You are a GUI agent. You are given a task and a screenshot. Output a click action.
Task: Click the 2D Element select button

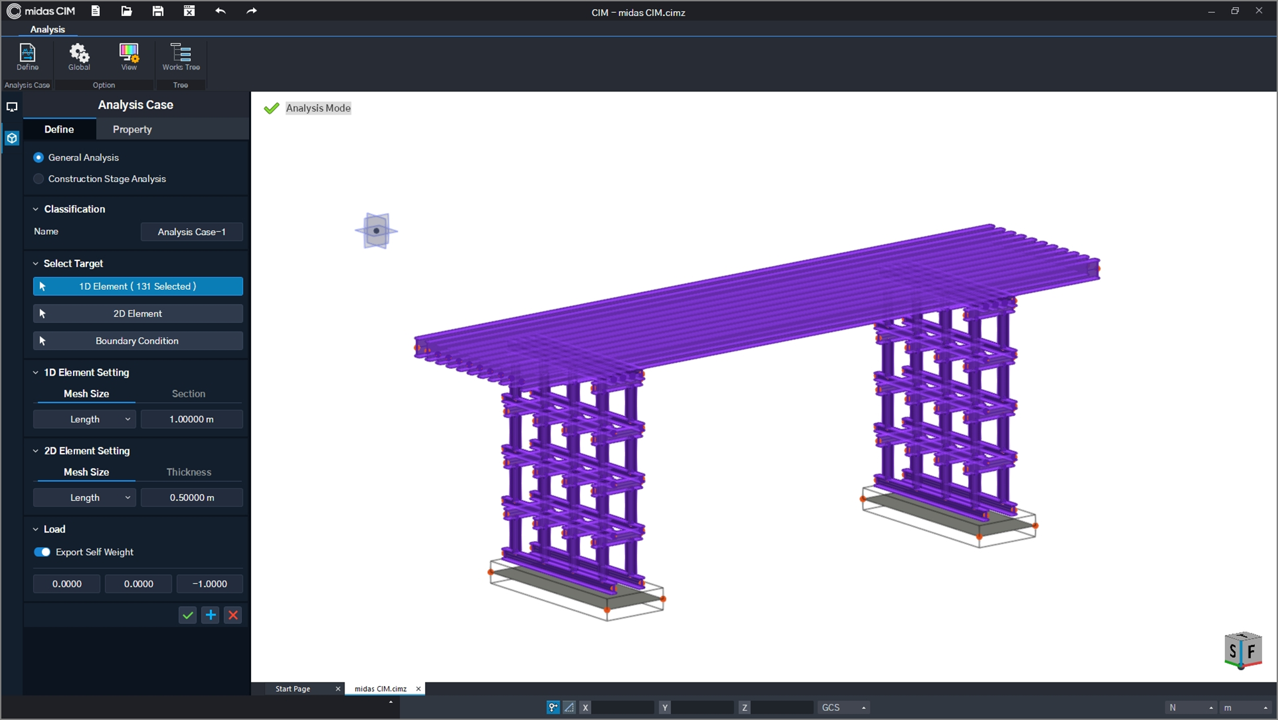(x=138, y=314)
